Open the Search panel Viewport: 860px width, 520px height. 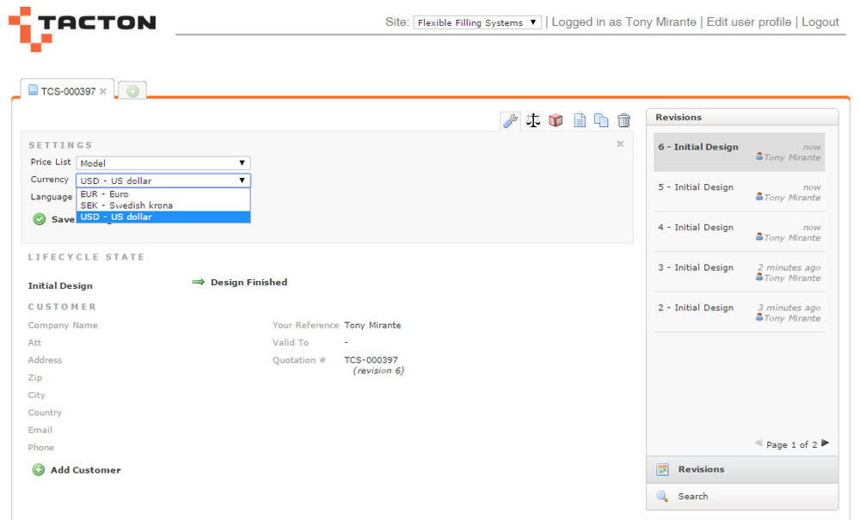pyautogui.click(x=695, y=496)
